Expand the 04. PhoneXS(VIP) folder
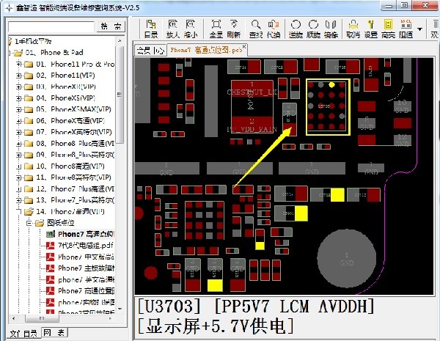Image resolution: width=440 pixels, height=341 pixels. (19, 98)
